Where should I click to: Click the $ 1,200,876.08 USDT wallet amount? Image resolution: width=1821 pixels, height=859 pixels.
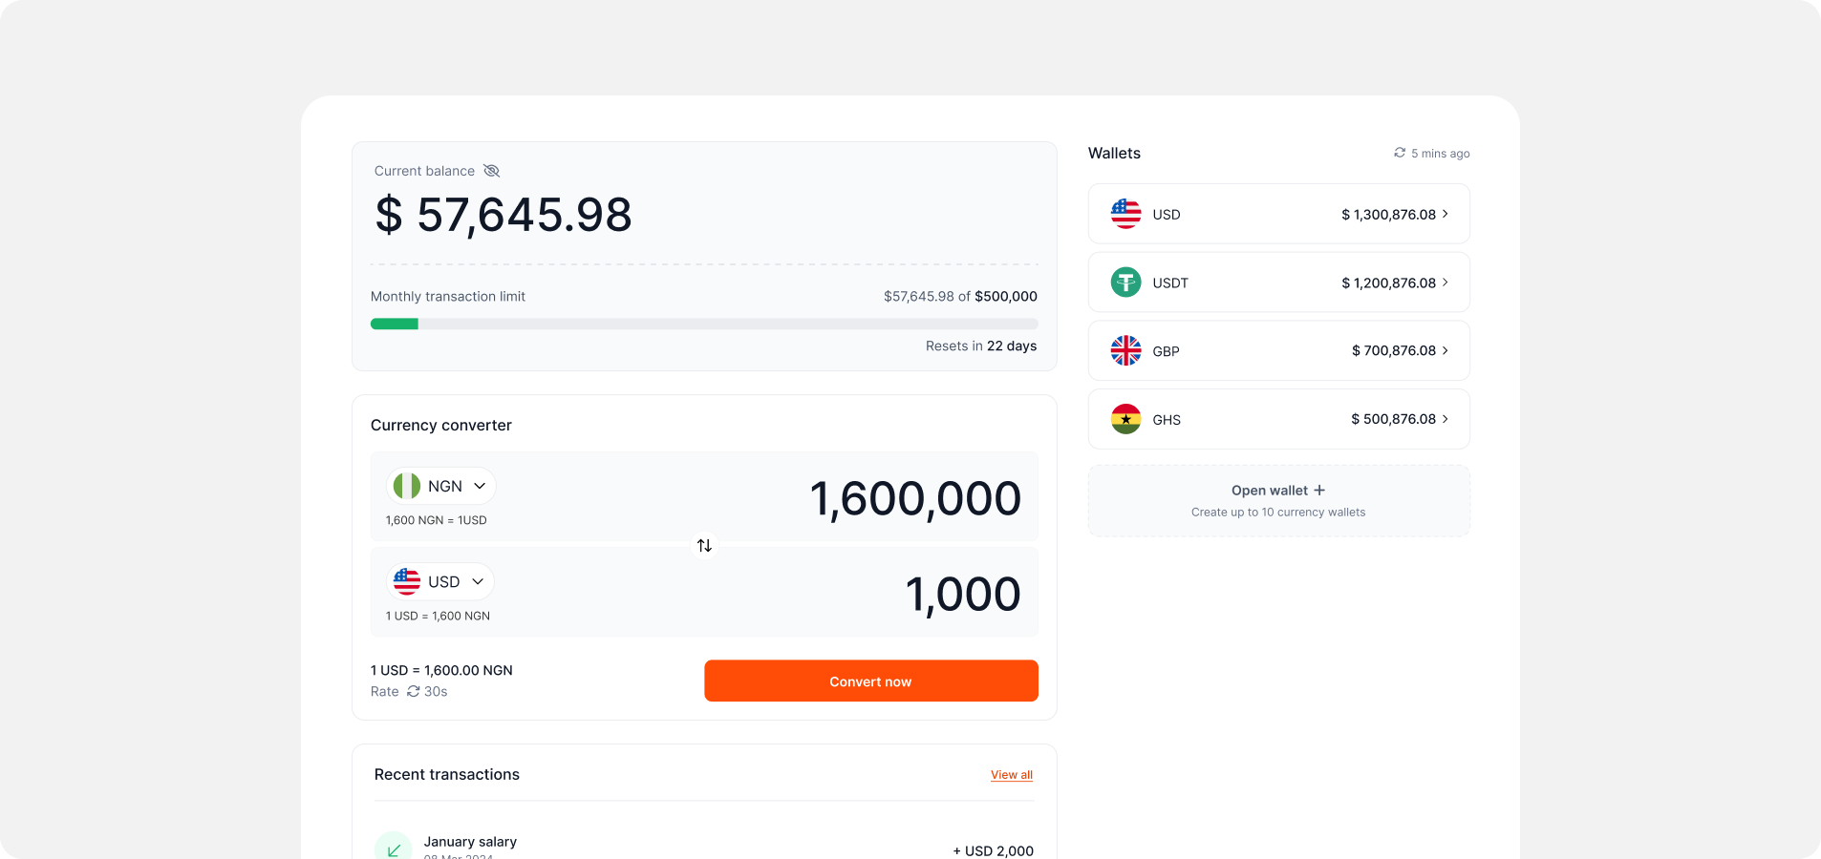(x=1388, y=283)
